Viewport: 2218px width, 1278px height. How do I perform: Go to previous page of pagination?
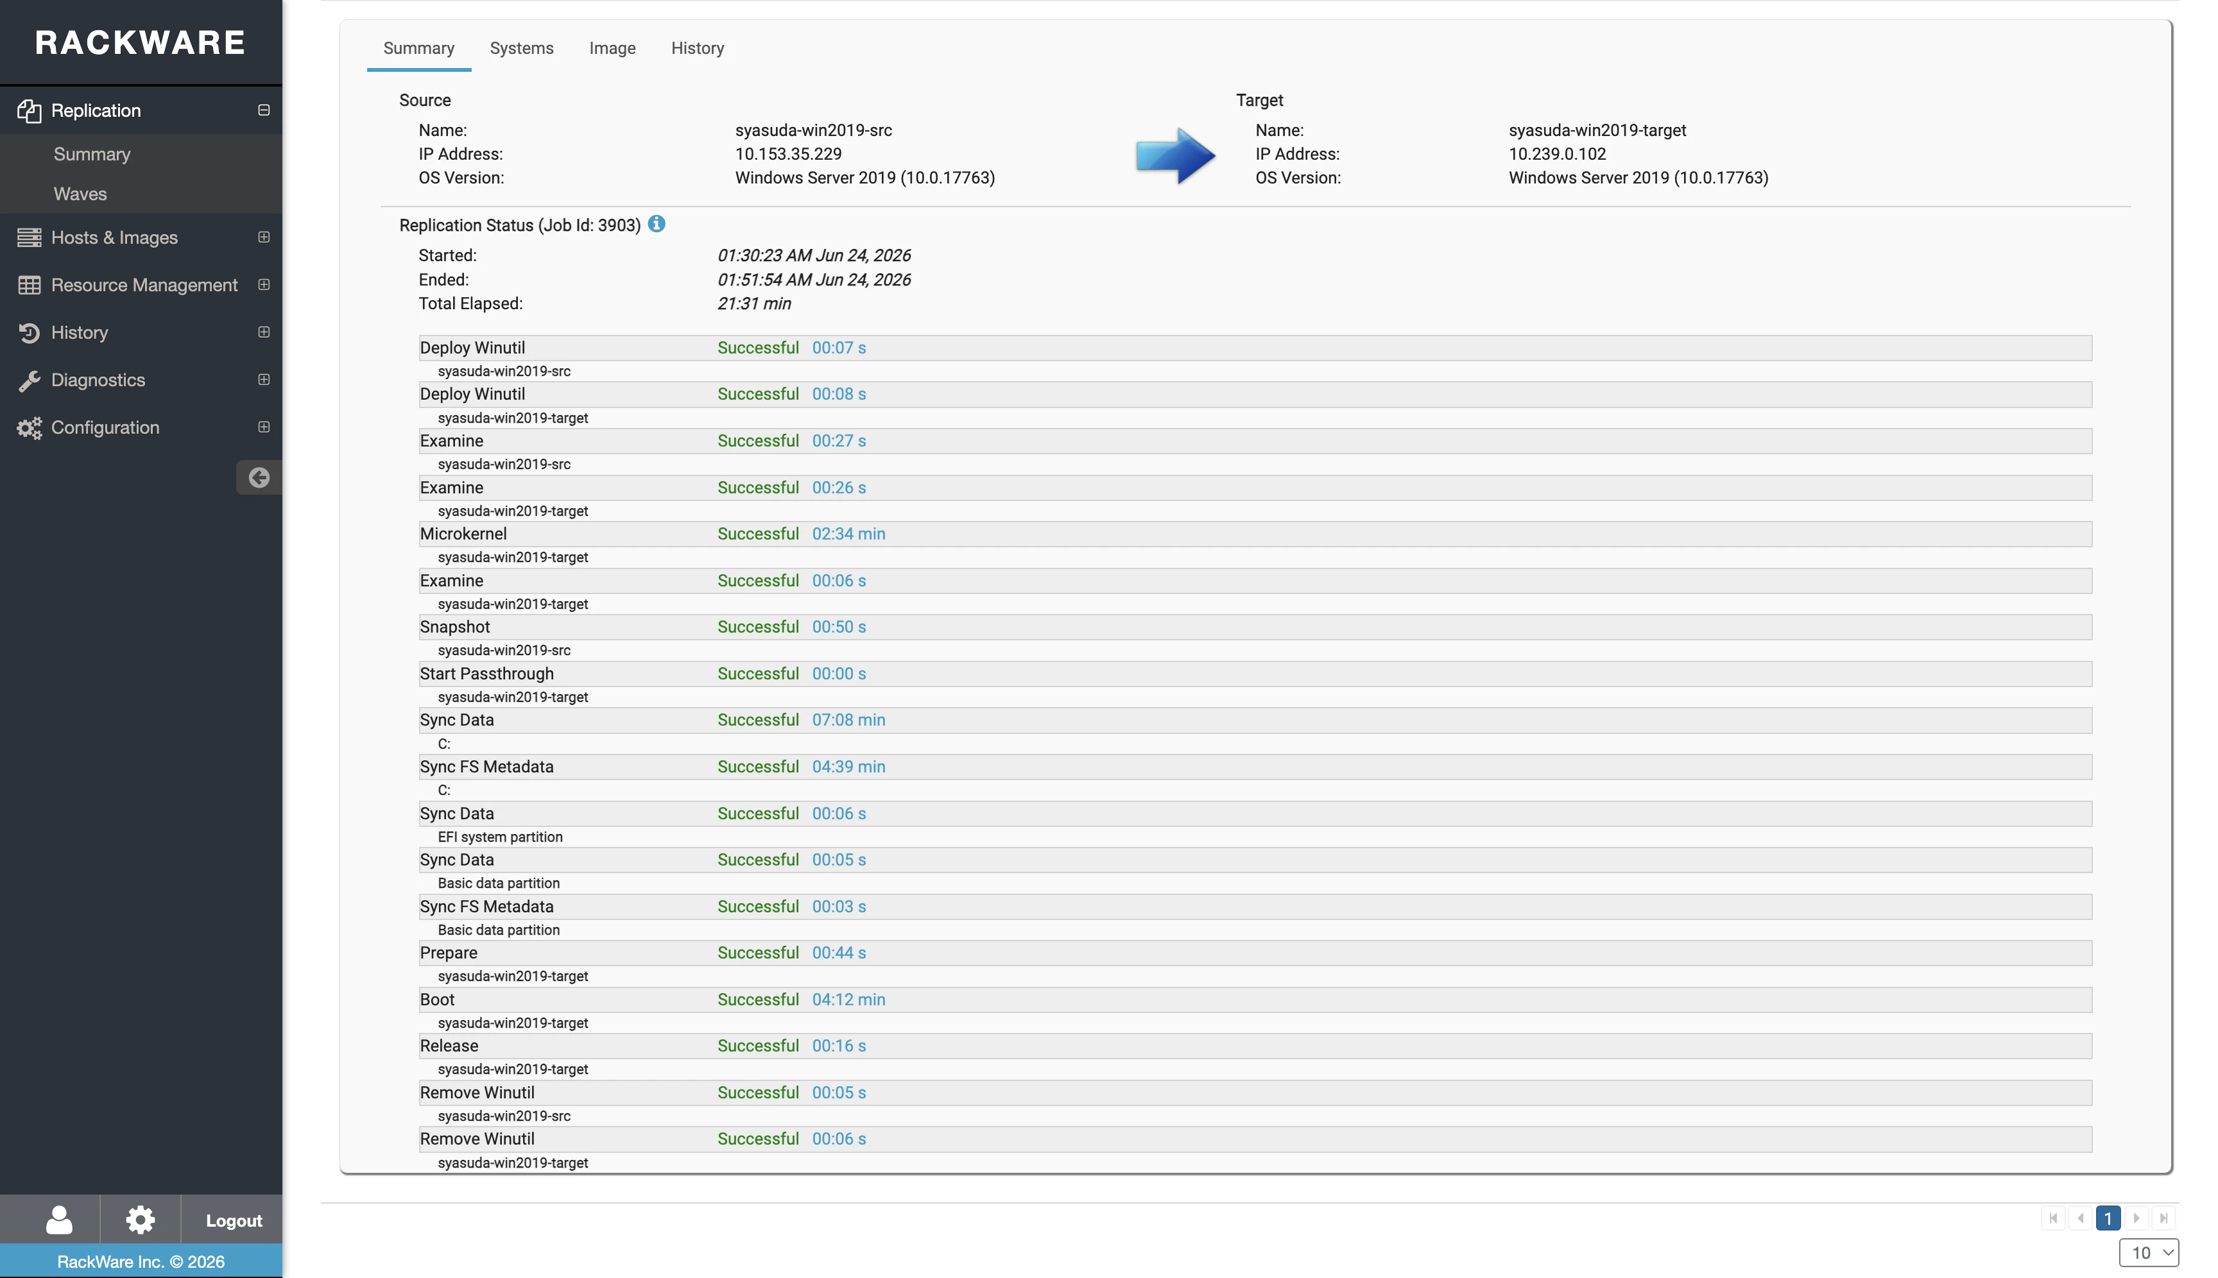coord(2080,1218)
